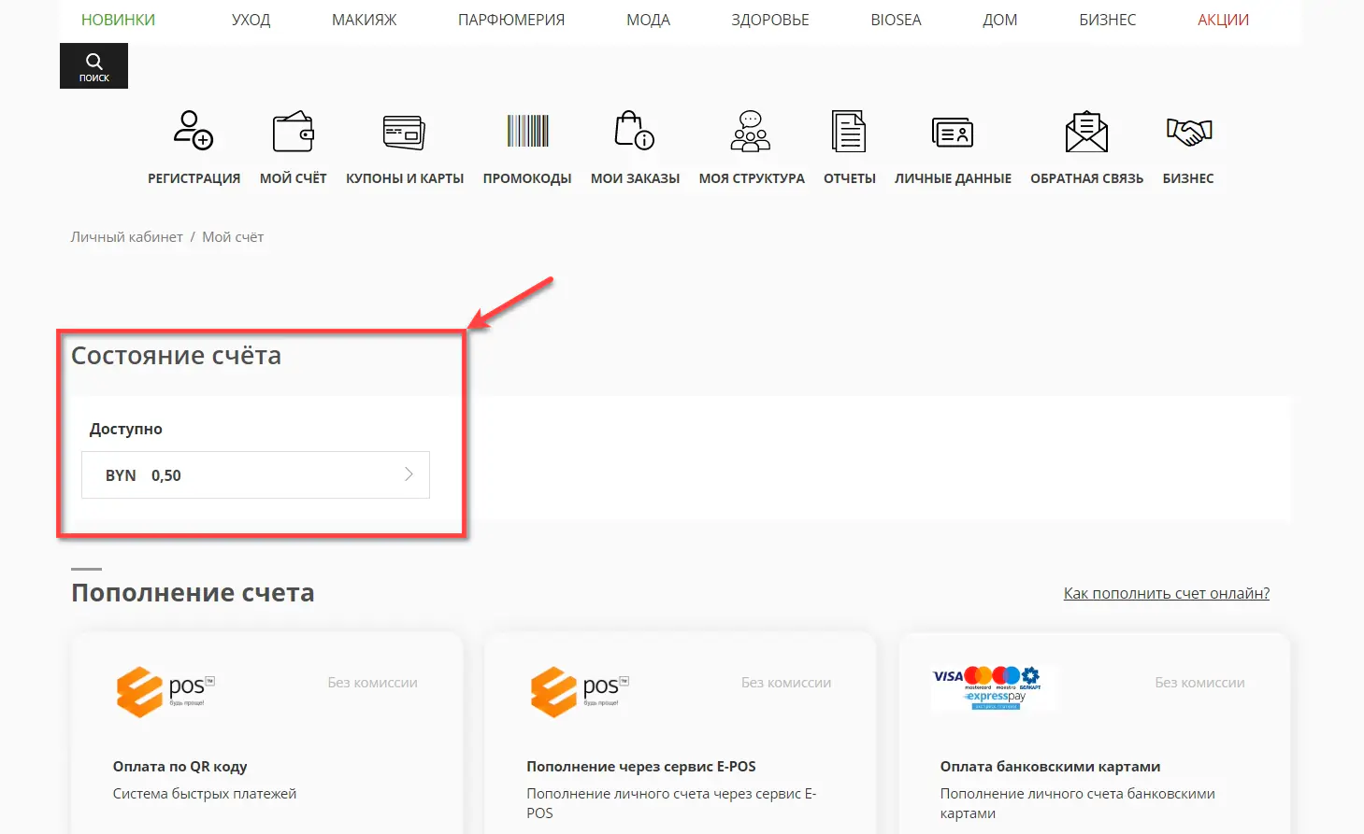Viewport: 1364px width, 834px height.
Task: Go to МОИ ЗАКАЗЫ shopping bag icon
Action: (634, 132)
